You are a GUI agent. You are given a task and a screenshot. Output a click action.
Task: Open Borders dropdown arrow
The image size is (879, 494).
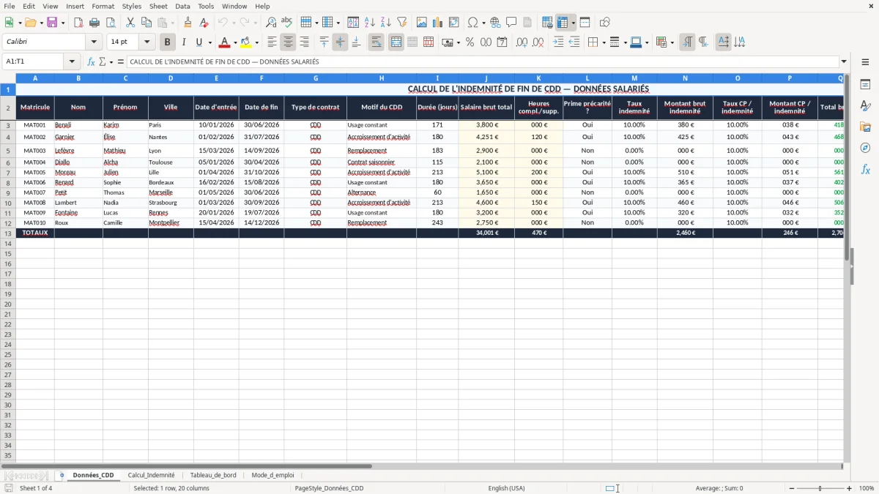[604, 42]
